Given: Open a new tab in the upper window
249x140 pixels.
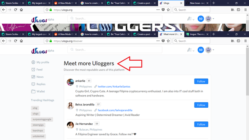Looking at the screenshot, I should [214, 3].
